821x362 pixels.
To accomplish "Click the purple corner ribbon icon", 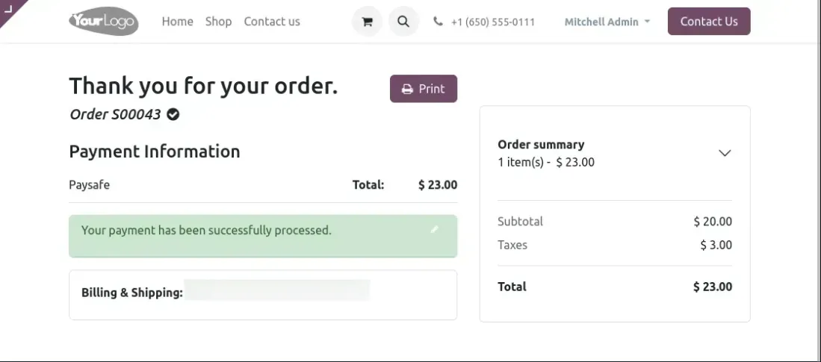I will 9,8.
